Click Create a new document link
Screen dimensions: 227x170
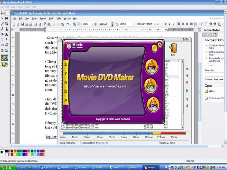(x=216, y=98)
